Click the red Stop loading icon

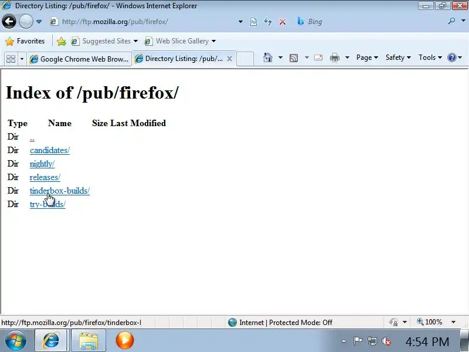(283, 22)
